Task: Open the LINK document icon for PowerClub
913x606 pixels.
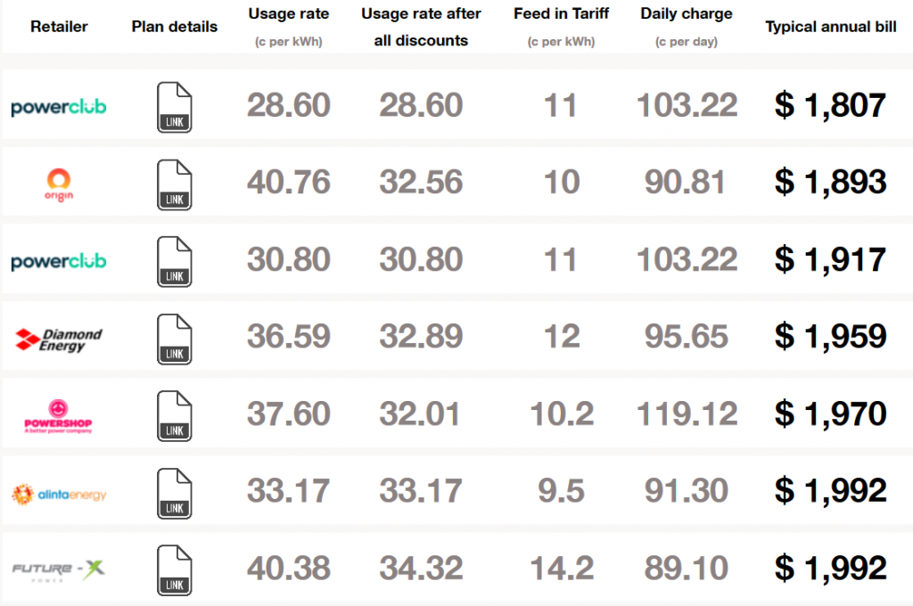Action: tap(174, 105)
